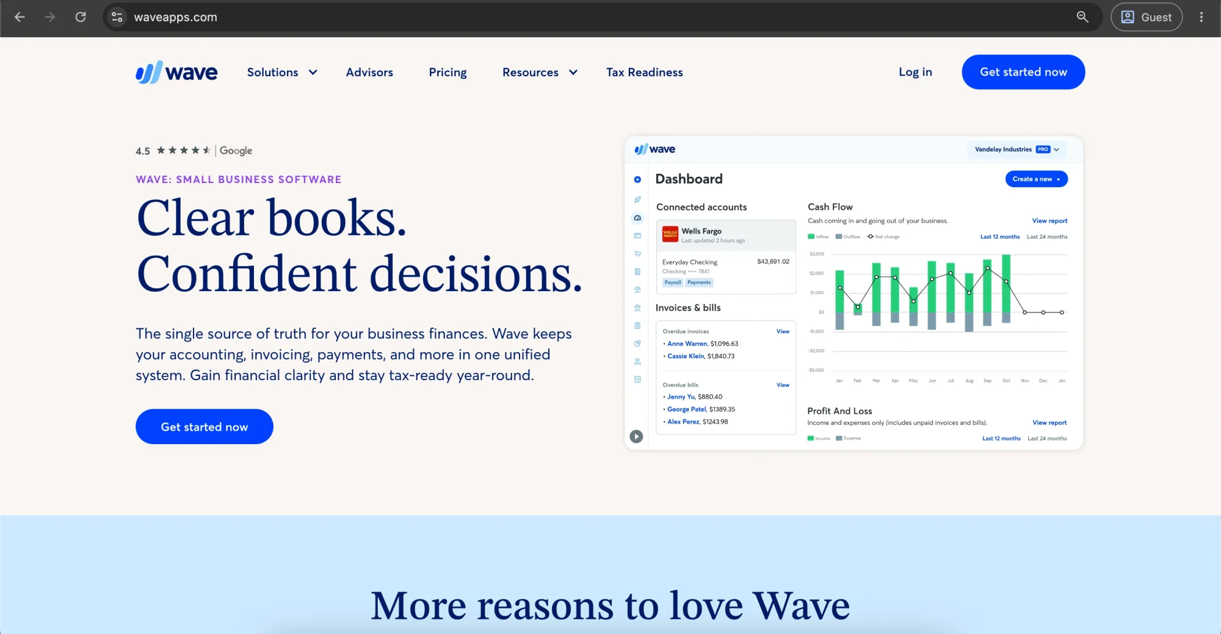Click View next to Overdue invoices
The height and width of the screenshot is (634, 1221).
pos(783,331)
